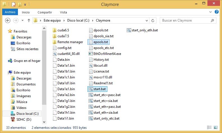Select the Data1a1.bin file
This screenshot has height=133, width=222.
tap(64, 66)
